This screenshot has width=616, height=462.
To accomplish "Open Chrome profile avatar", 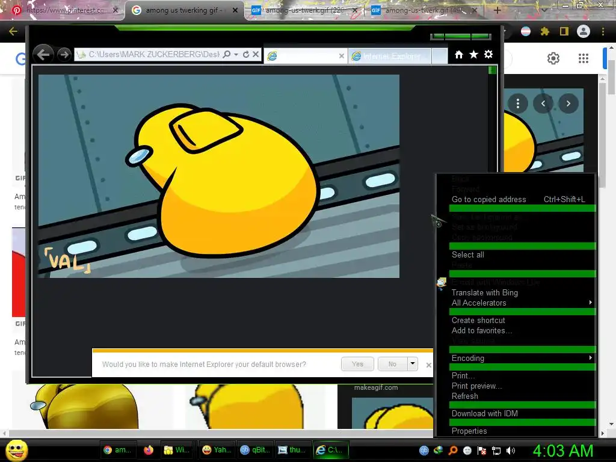I will pos(584,31).
